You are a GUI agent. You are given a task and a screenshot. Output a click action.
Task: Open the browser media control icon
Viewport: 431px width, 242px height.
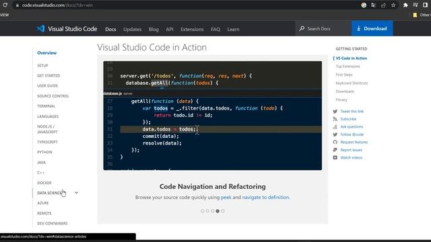point(416,5)
